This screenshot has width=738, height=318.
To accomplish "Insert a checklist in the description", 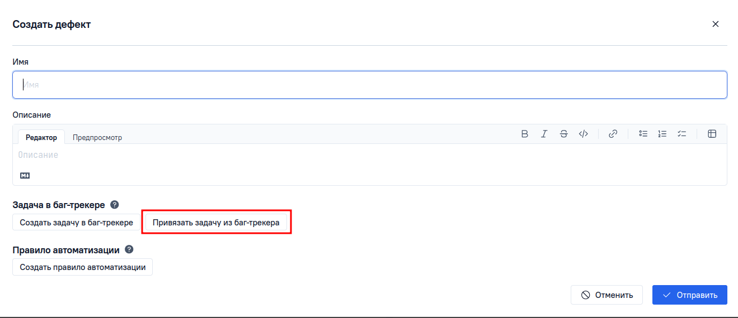I will click(681, 134).
